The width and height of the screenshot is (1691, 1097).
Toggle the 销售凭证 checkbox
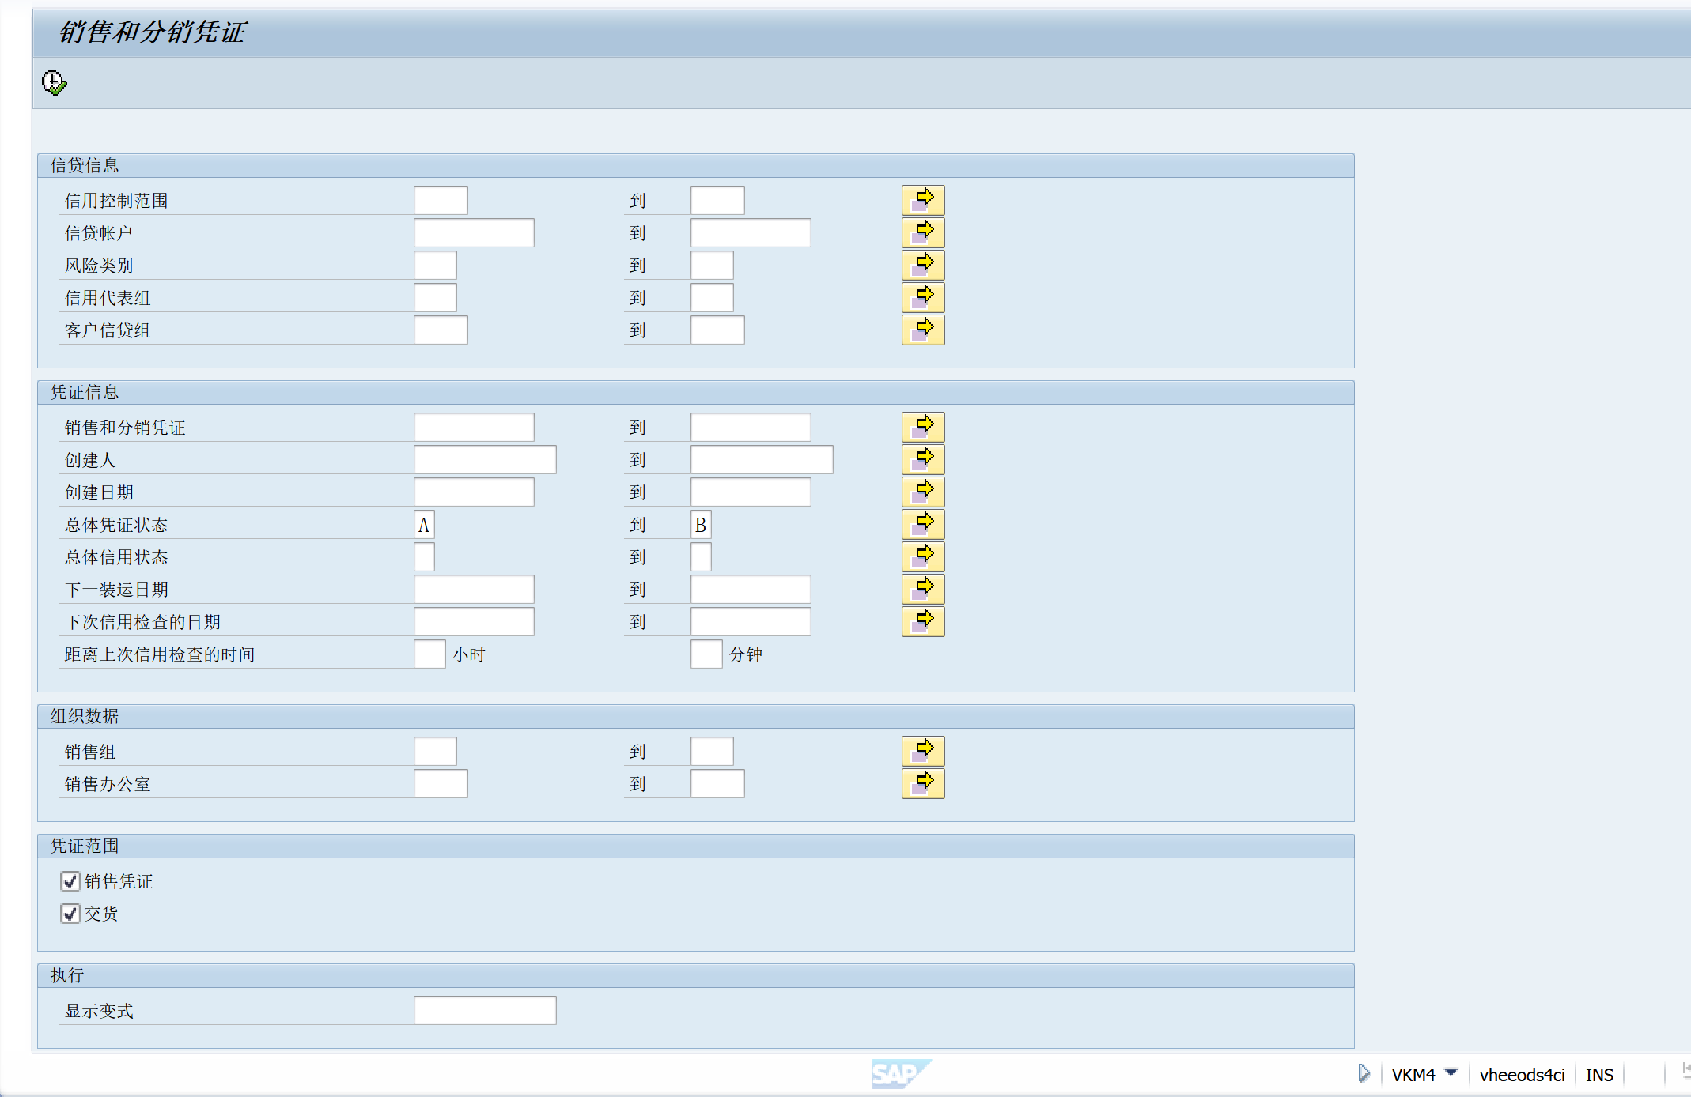coord(70,880)
